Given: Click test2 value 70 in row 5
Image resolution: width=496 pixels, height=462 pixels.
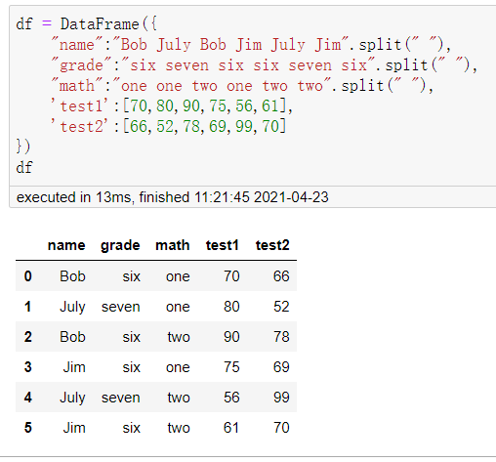Looking at the screenshot, I should click(x=281, y=428).
